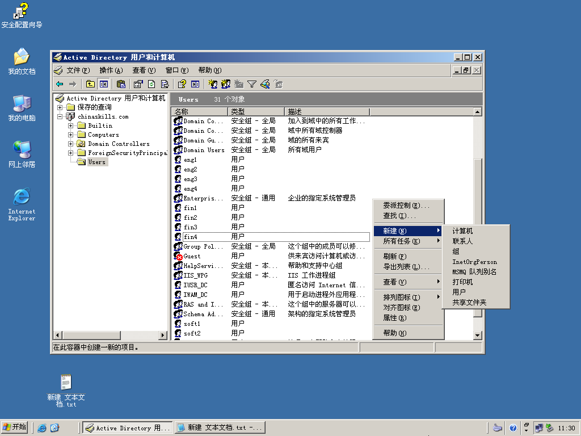The width and height of the screenshot is (581, 436).
Task: Click the MMC icon left of the 文件 menu
Action: pos(58,70)
